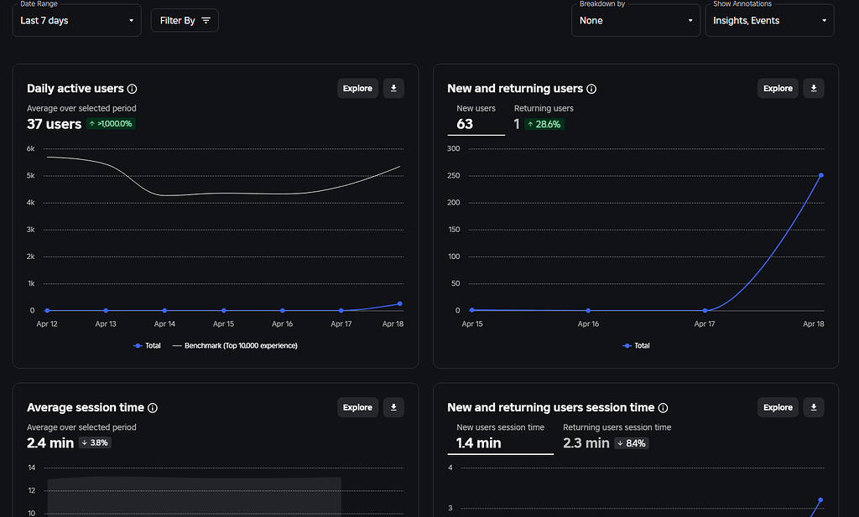
Task: Select the Returning users session time tab
Action: pyautogui.click(x=617, y=435)
